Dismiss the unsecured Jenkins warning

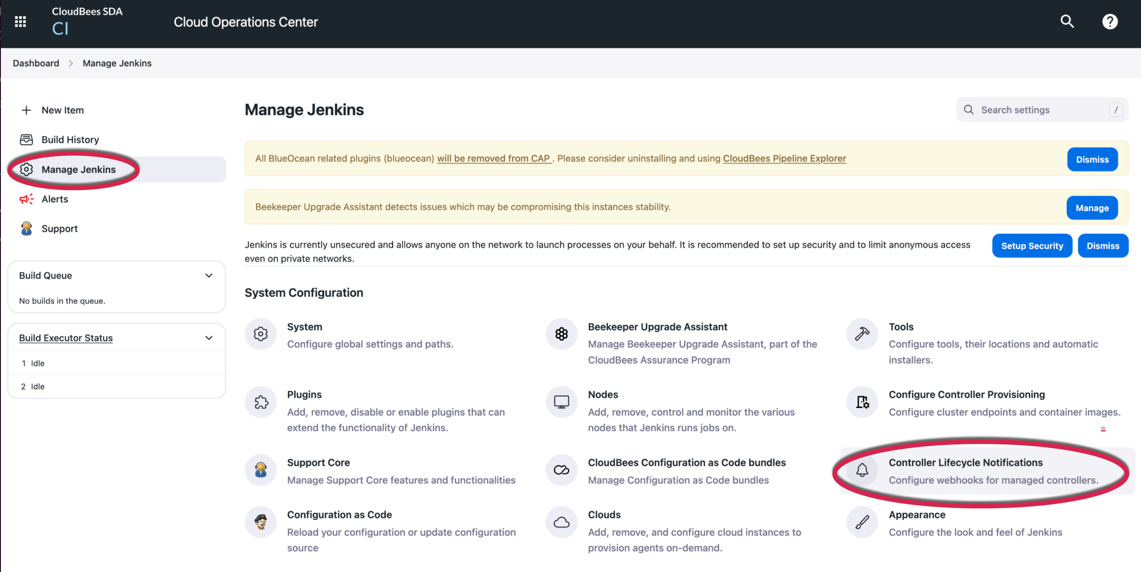pyautogui.click(x=1103, y=246)
